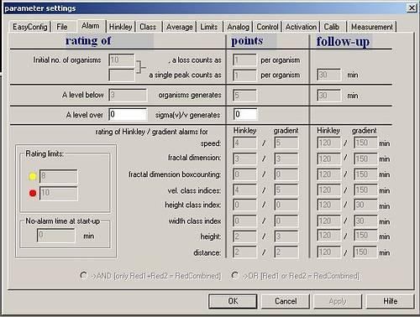Click the 'a loss counts as' points field

point(244,60)
